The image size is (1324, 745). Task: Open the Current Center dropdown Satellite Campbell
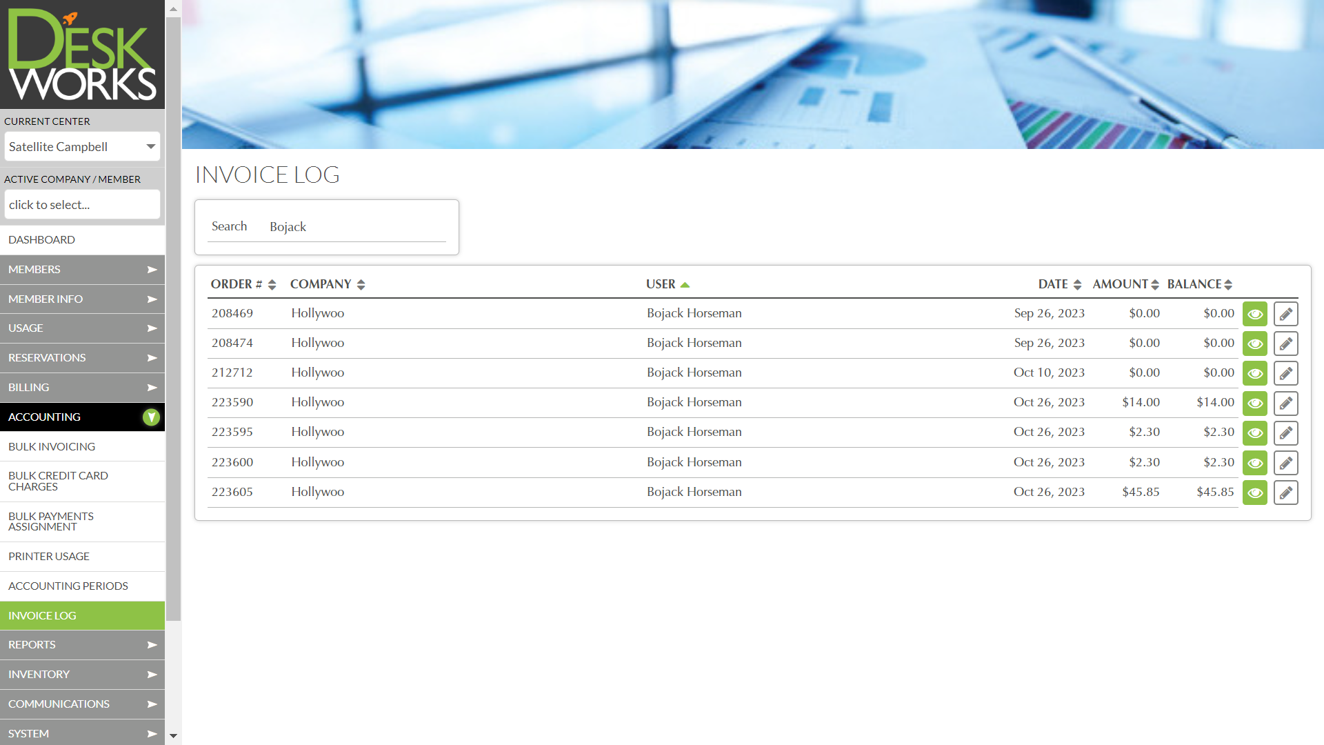[x=82, y=146]
